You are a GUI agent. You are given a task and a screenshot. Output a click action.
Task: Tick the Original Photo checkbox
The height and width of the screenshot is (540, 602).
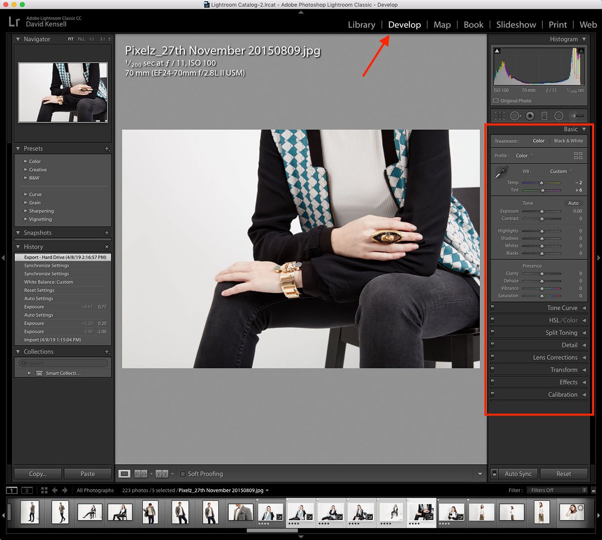[x=496, y=101]
